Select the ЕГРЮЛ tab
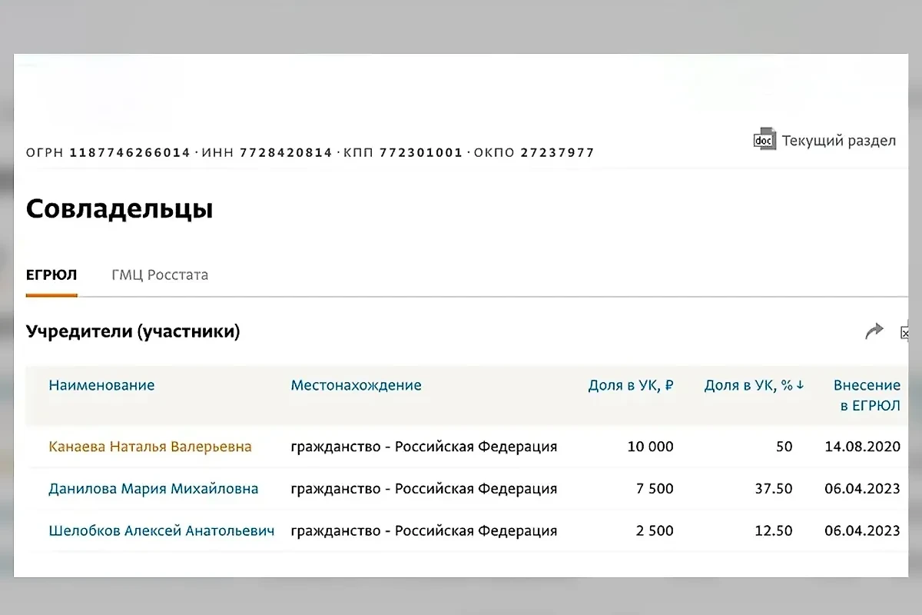 click(51, 274)
